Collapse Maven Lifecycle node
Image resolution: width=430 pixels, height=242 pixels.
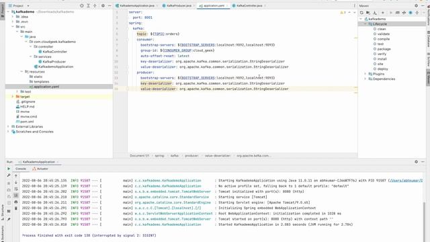coord(365,24)
